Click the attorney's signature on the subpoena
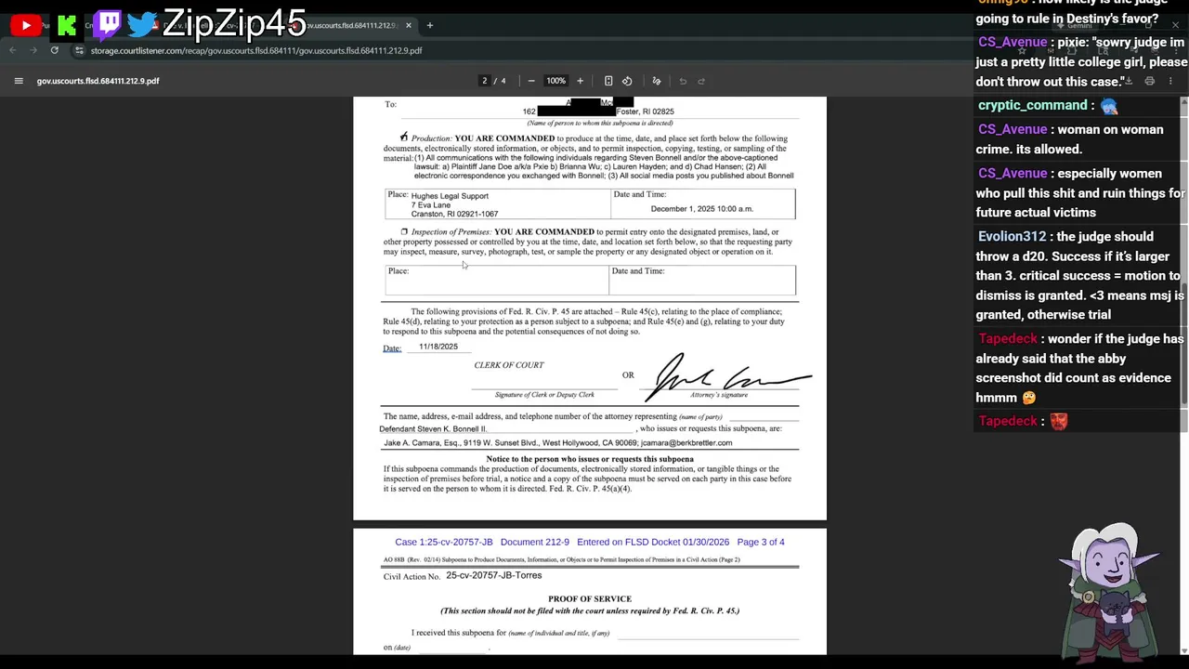The height and width of the screenshot is (669, 1189). tap(729, 376)
